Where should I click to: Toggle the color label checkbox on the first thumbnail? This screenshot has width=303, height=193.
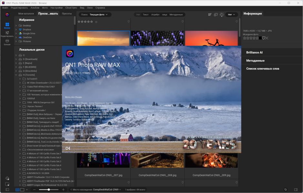[96, 22]
